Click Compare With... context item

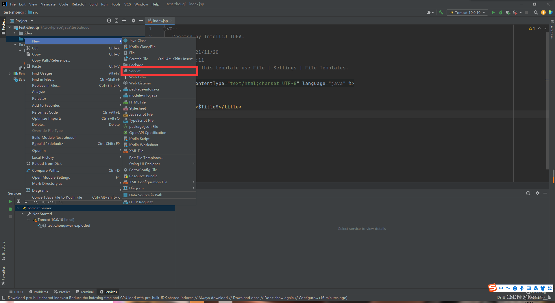(x=73, y=170)
